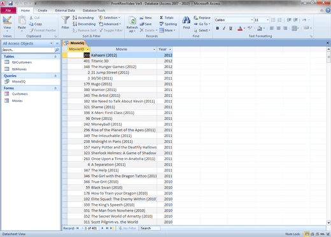Click the record Search box
The image size is (331, 237).
click(x=150, y=228)
